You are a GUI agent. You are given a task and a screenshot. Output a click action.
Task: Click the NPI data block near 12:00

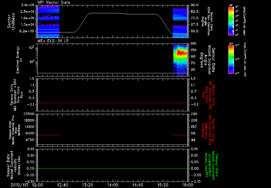point(48,21)
